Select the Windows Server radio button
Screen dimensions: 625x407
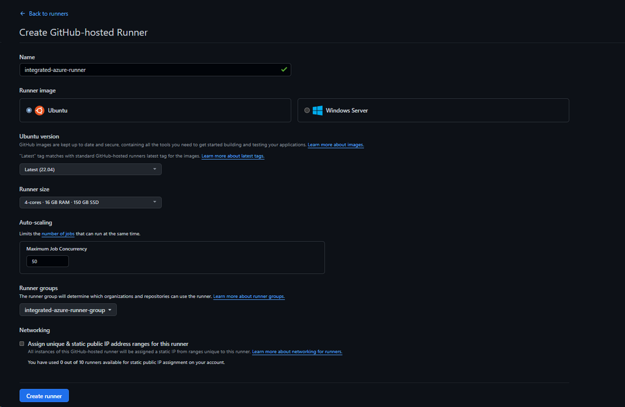307,110
